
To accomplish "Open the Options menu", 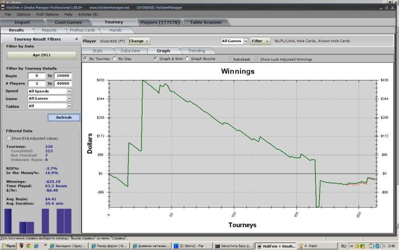I will 23,14.
